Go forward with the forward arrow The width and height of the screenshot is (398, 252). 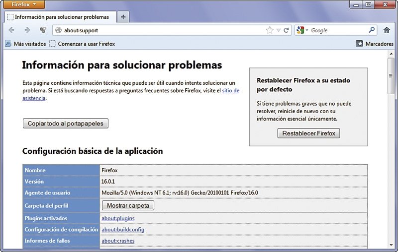pos(27,30)
